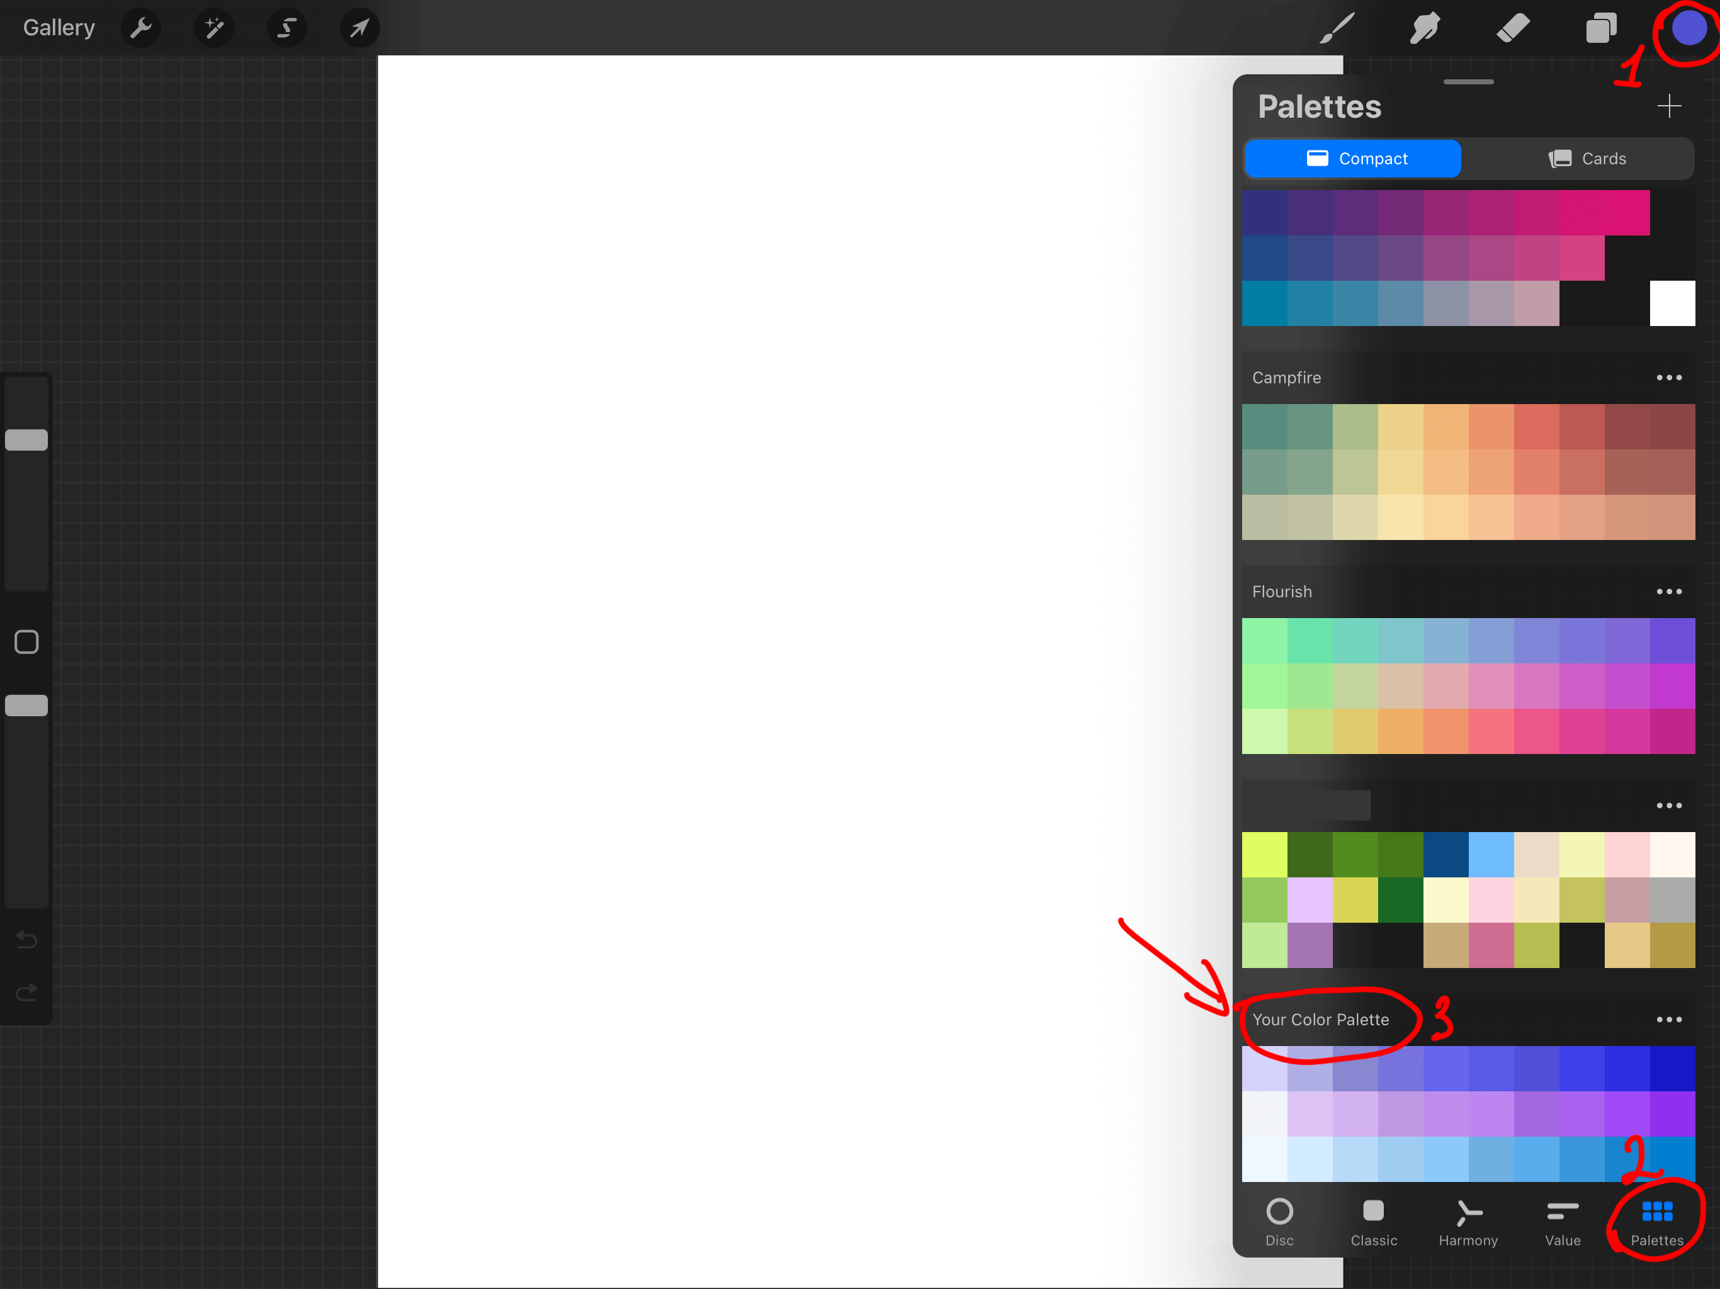The image size is (1720, 1289).
Task: Tap the active color circle
Action: point(1688,29)
